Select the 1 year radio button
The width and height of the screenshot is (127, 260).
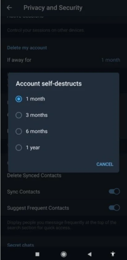tap(19, 147)
